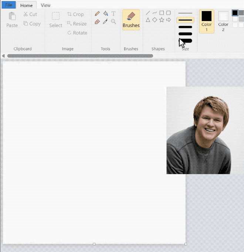Pick the black palette color
The image size is (244, 252).
click(235, 13)
